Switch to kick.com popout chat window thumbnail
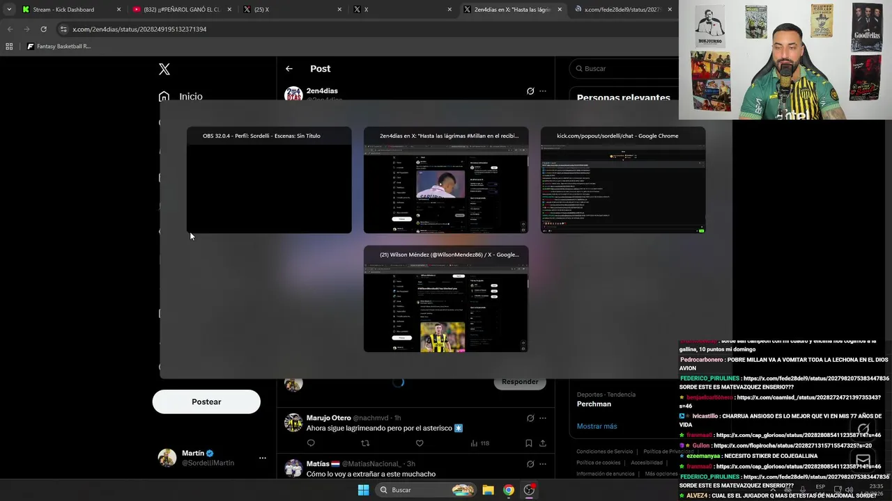 click(x=623, y=180)
